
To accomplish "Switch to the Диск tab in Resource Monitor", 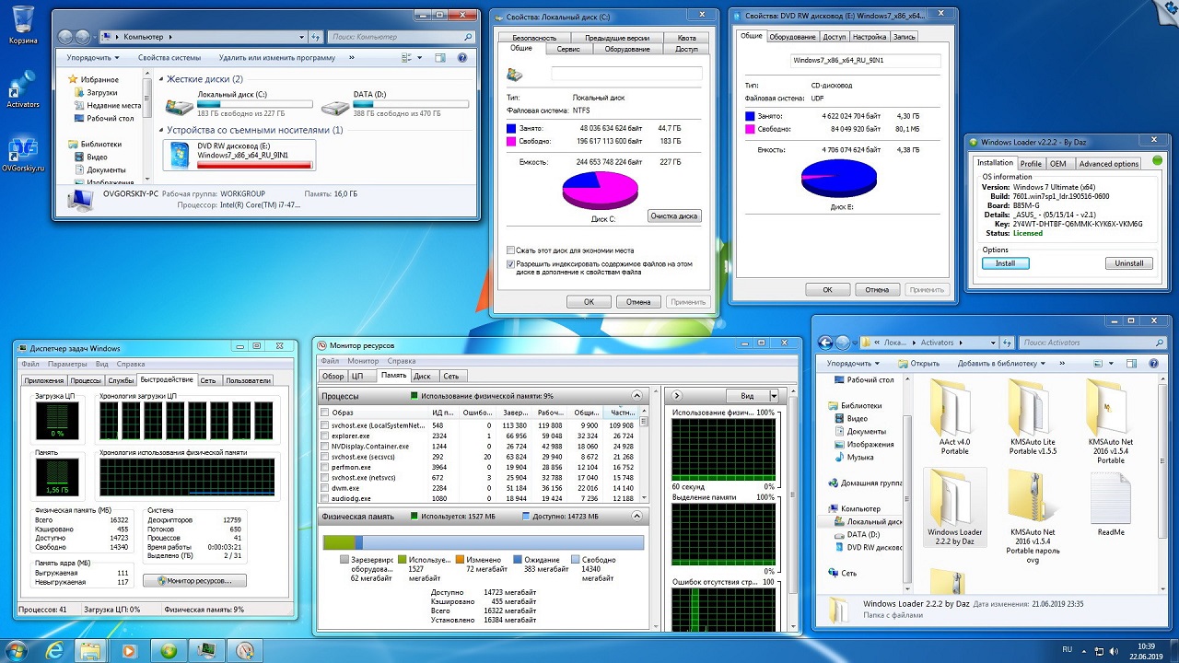I will [422, 376].
